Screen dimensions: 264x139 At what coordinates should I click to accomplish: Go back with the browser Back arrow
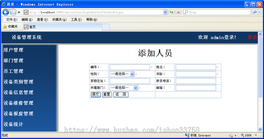click(6, 12)
